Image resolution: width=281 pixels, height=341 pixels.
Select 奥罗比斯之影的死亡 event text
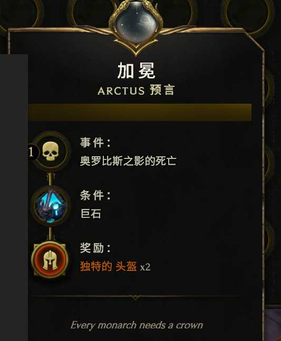point(128,161)
